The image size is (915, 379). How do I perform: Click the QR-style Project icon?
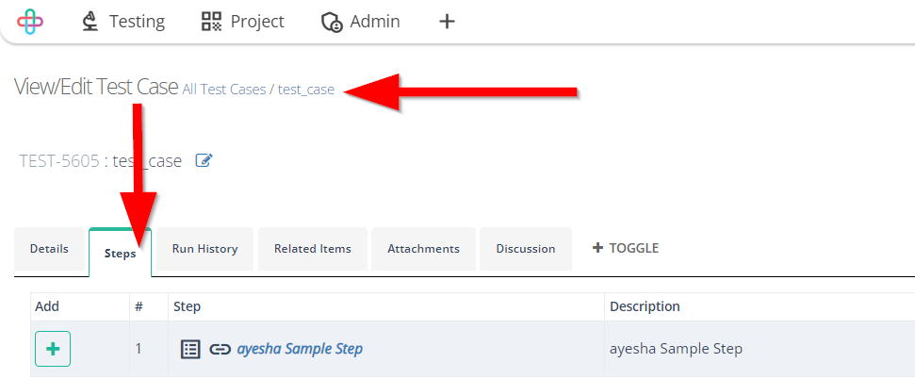point(211,22)
